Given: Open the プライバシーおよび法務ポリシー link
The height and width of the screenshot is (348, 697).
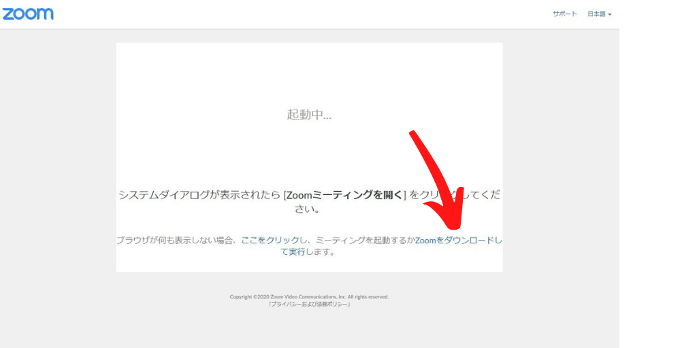Looking at the screenshot, I should (x=310, y=304).
